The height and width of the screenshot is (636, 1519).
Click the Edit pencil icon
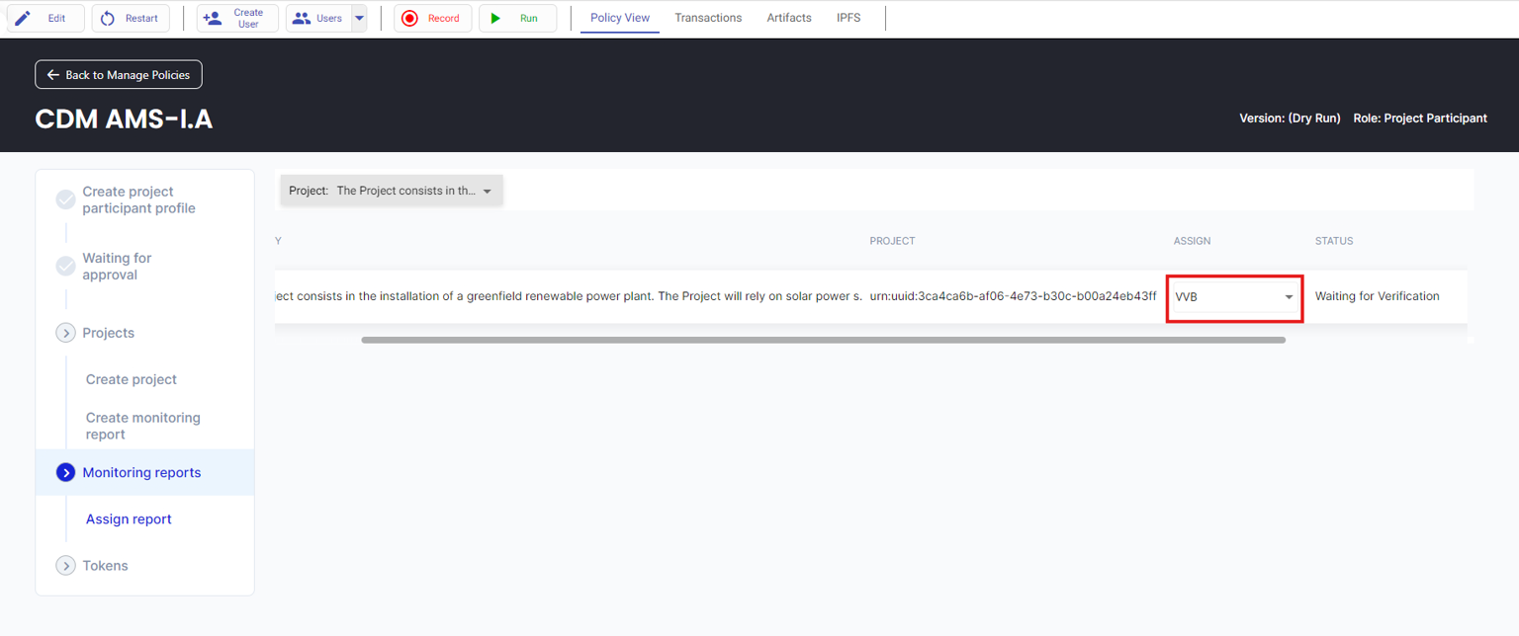click(x=23, y=18)
